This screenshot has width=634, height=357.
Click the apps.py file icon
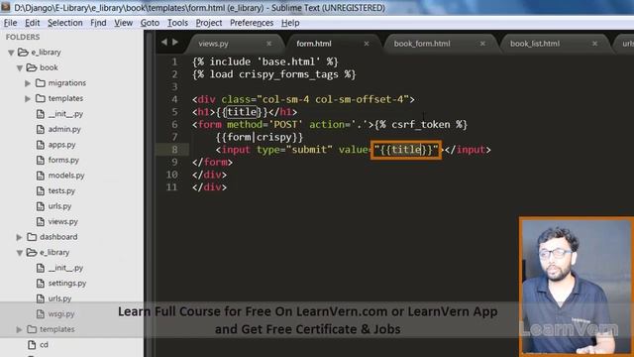click(x=41, y=145)
